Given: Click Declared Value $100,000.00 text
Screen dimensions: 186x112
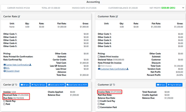Looking at the screenshot, I should (x=111, y=60).
